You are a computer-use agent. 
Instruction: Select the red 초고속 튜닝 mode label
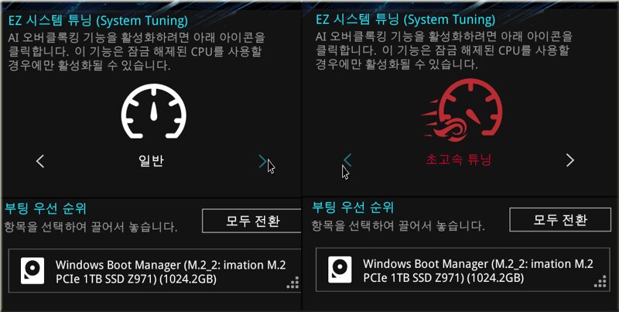pos(459,160)
